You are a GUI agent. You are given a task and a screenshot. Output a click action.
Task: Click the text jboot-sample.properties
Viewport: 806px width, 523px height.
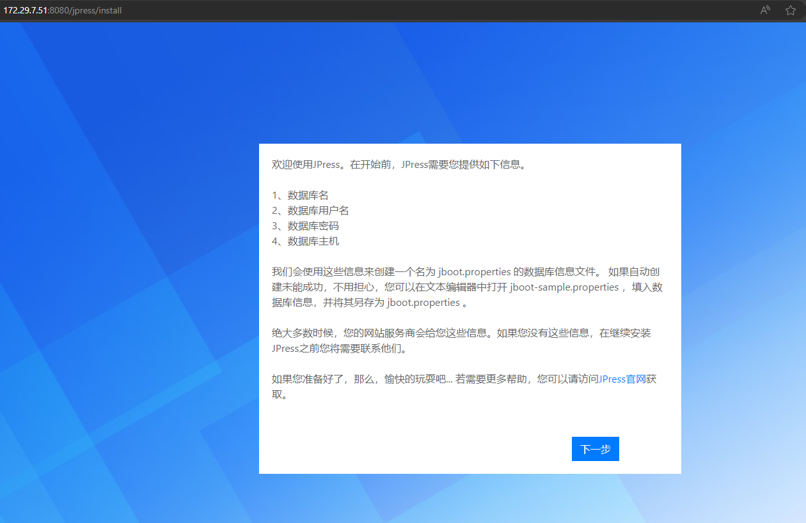564,287
